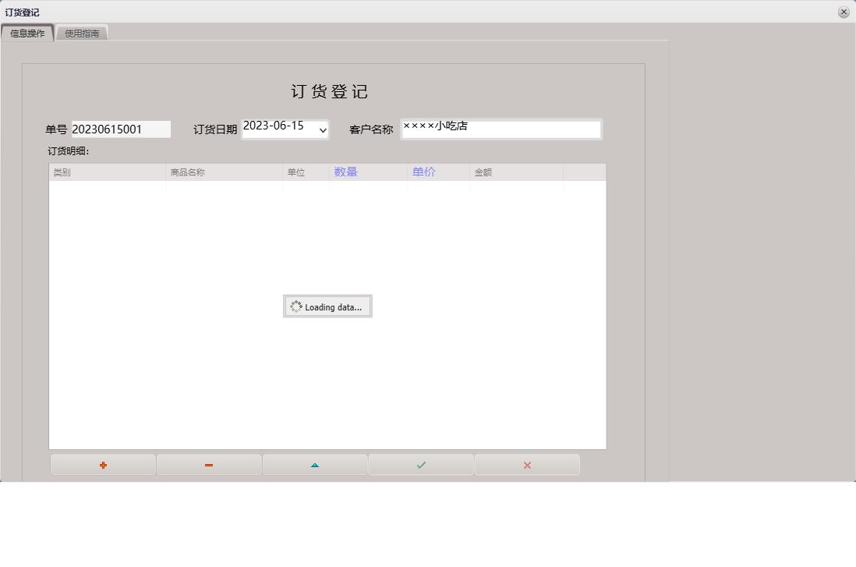The image size is (856, 567).
Task: Click the 类别 column header
Action: pyautogui.click(x=107, y=172)
